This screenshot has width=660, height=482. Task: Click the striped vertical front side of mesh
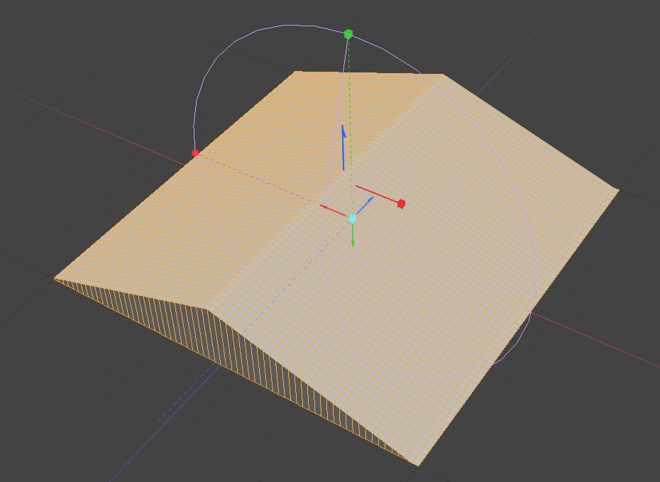click(x=284, y=369)
